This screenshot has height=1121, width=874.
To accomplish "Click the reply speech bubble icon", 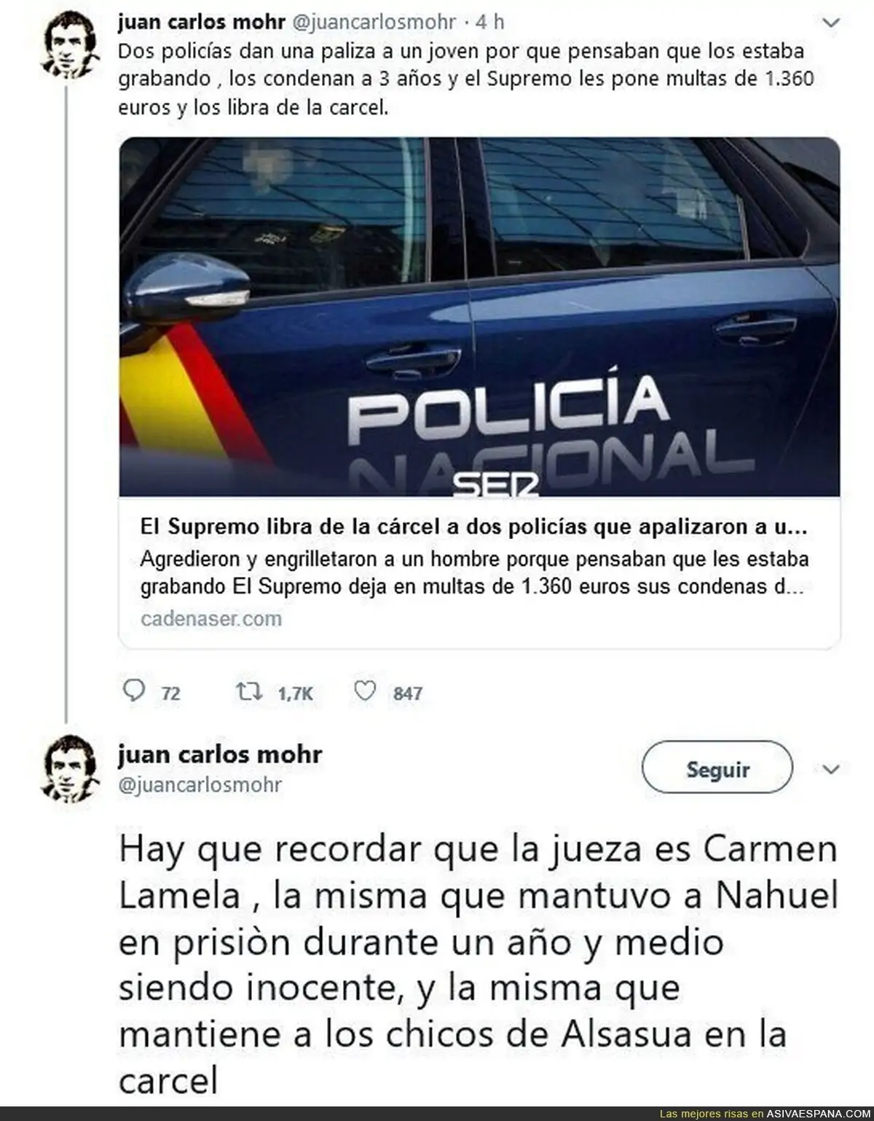I will tap(135, 691).
